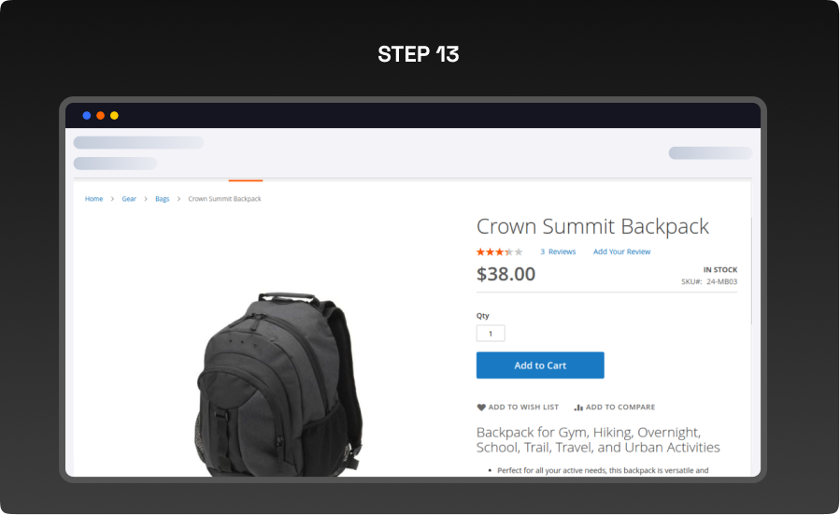Click the $38.00 price
The image size is (840, 515).
(505, 274)
